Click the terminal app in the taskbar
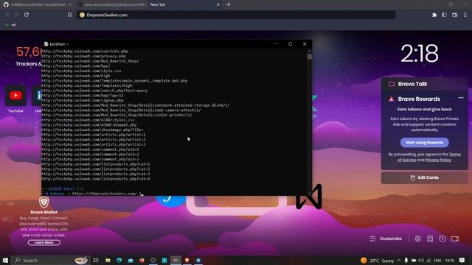The height and width of the screenshot is (265, 472). click(176, 260)
